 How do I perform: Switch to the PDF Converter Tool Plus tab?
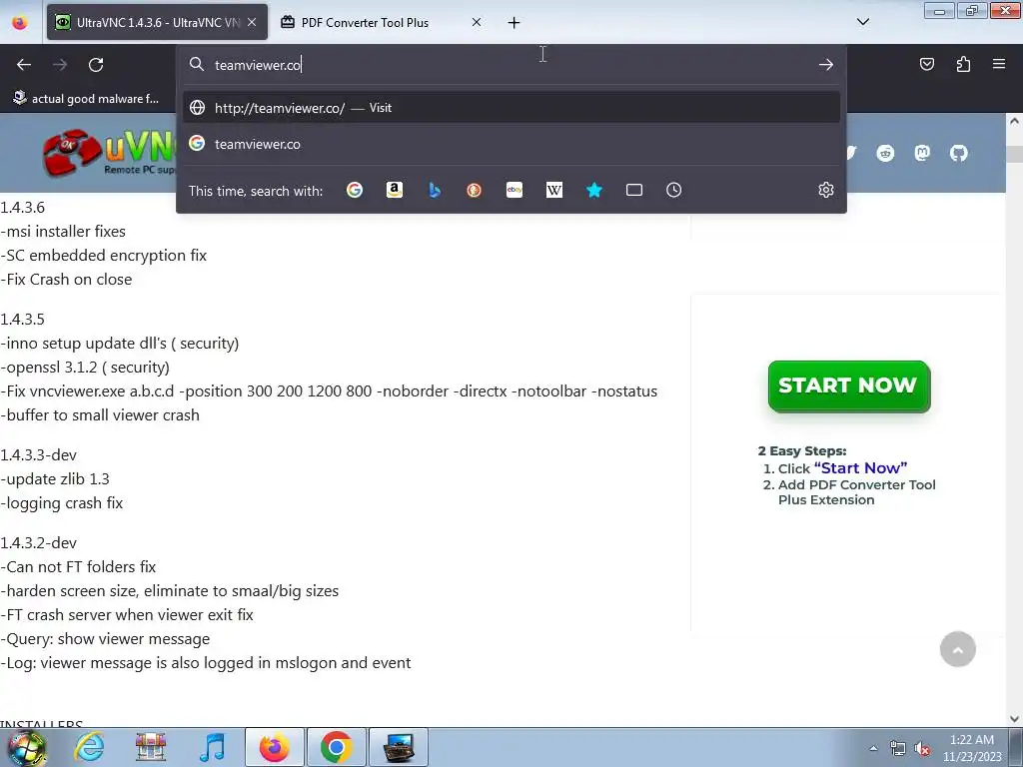(382, 22)
